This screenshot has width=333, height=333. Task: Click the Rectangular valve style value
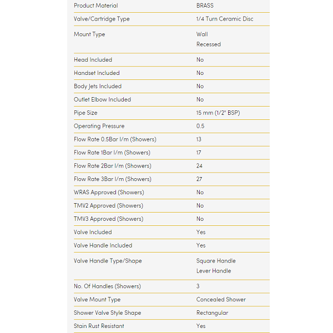[x=212, y=313]
